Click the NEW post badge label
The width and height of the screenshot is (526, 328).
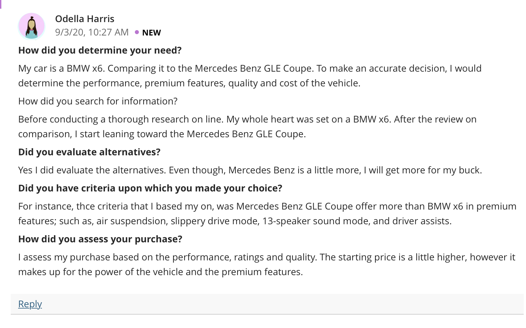pos(151,32)
